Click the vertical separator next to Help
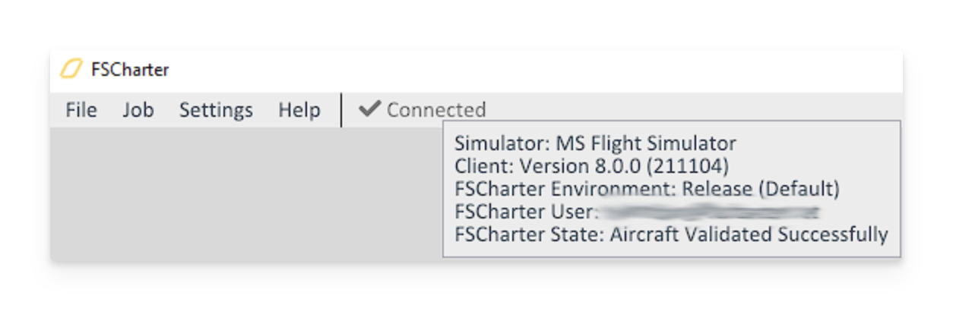 pyautogui.click(x=341, y=110)
